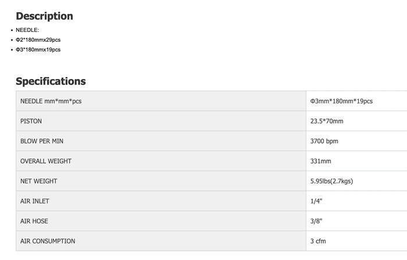Click the Φ2*180mmx29pcs list item

[38, 40]
